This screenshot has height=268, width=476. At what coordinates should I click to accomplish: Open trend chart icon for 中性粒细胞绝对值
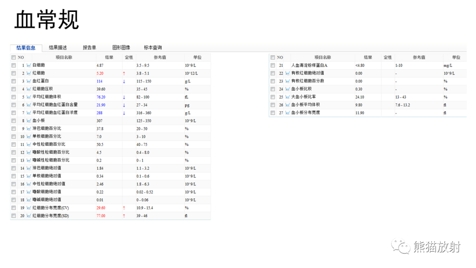[29, 184]
